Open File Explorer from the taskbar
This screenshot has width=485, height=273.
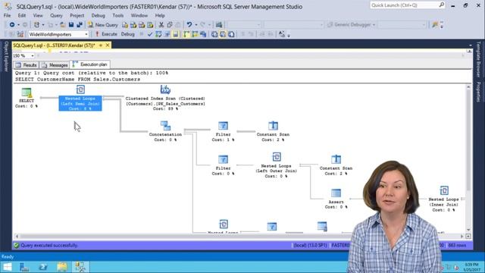[62, 267]
